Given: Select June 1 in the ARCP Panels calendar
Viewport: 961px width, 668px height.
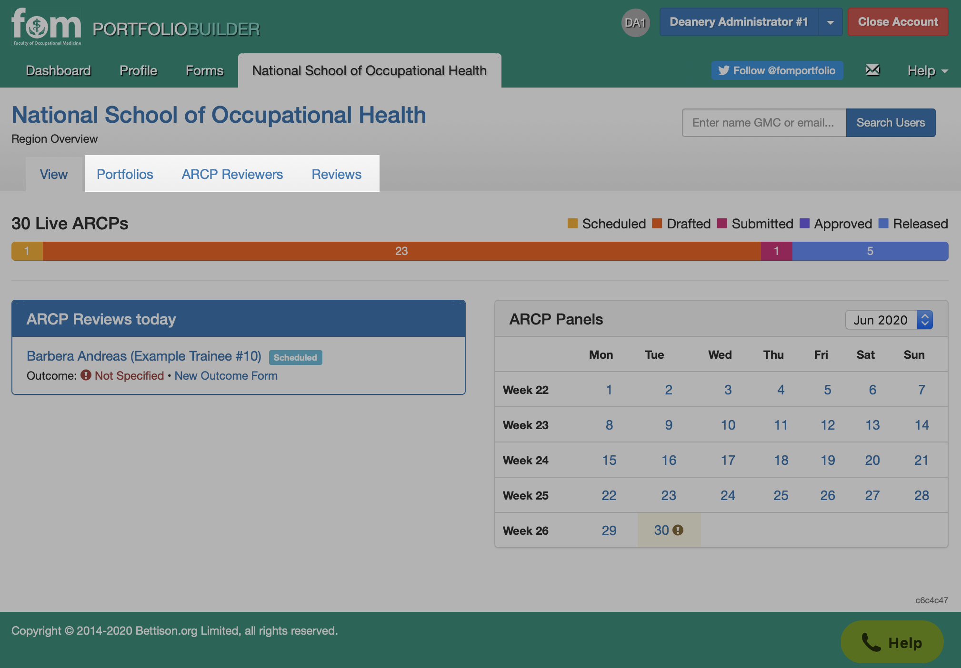Looking at the screenshot, I should [x=609, y=390].
